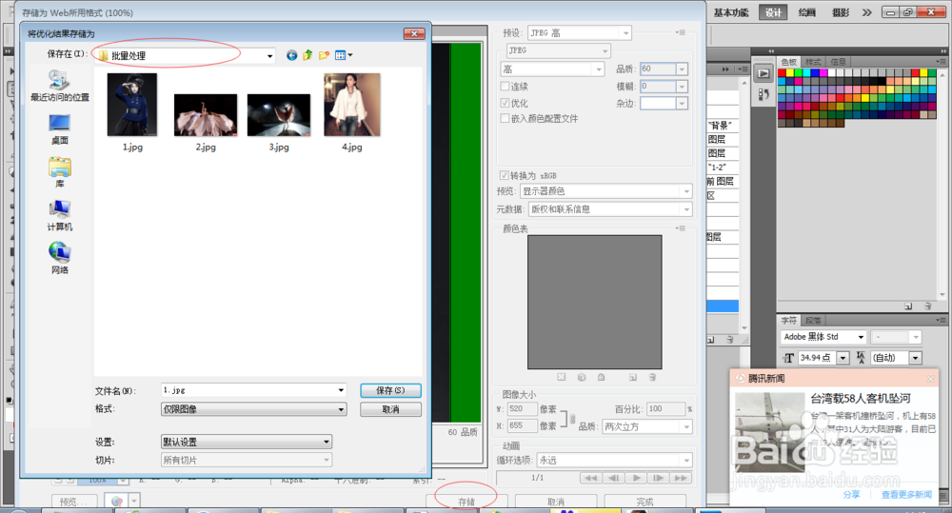The image size is (952, 513).
Task: Click the 百分比 percent field
Action: 665,409
